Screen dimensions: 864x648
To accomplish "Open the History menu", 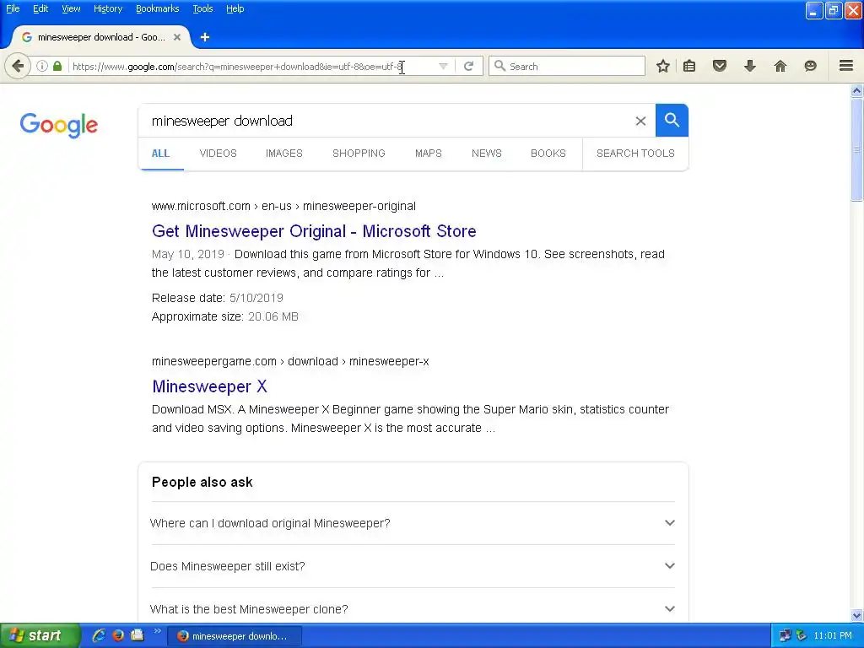I will [x=107, y=8].
